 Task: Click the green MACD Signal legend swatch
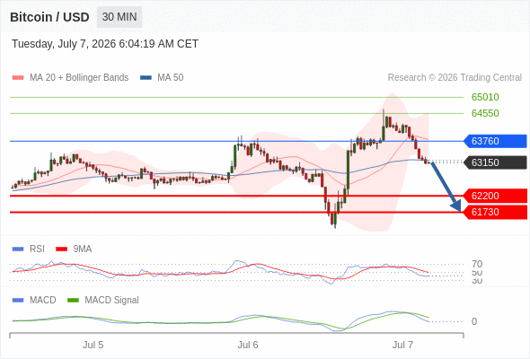click(x=73, y=300)
